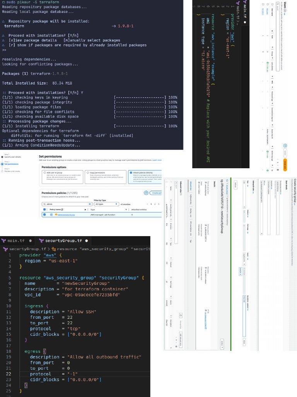
Task: Clear the admin policy search with X
Action: click(90, 204)
